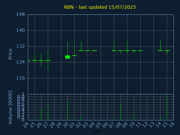Select the "Volume (0000)" axis label
Image resolution: width=180 pixels, height=135 pixels.
point(10,107)
